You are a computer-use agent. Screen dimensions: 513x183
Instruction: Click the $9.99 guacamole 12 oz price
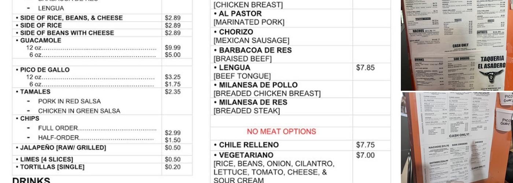click(x=173, y=48)
